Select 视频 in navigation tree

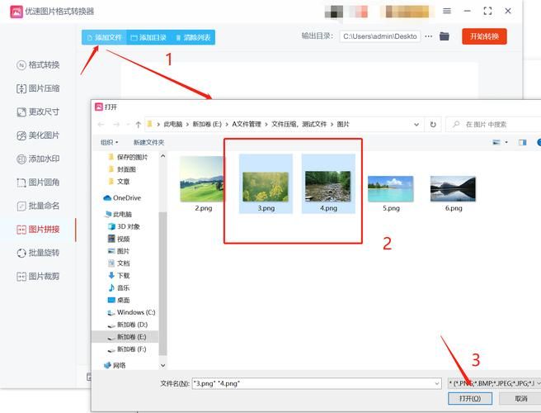click(119, 239)
